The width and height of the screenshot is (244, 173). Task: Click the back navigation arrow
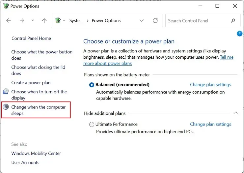9,20
